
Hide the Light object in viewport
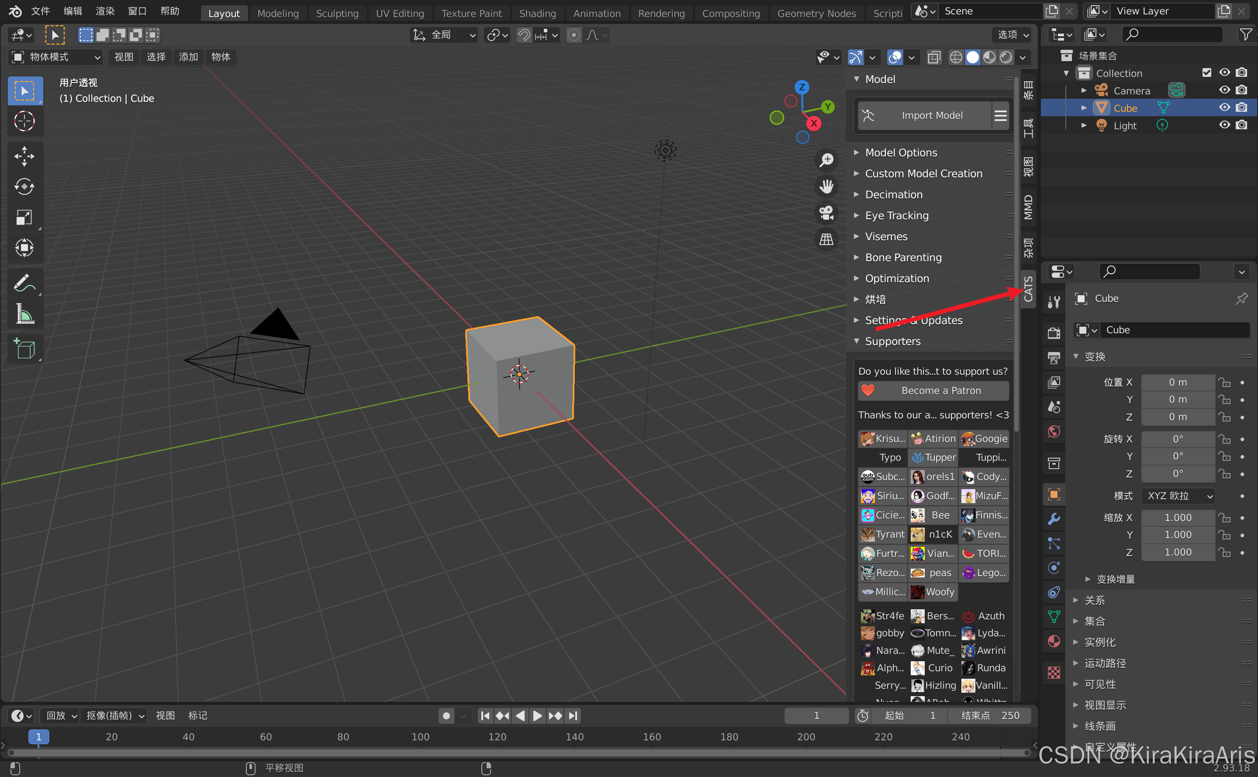[1224, 125]
